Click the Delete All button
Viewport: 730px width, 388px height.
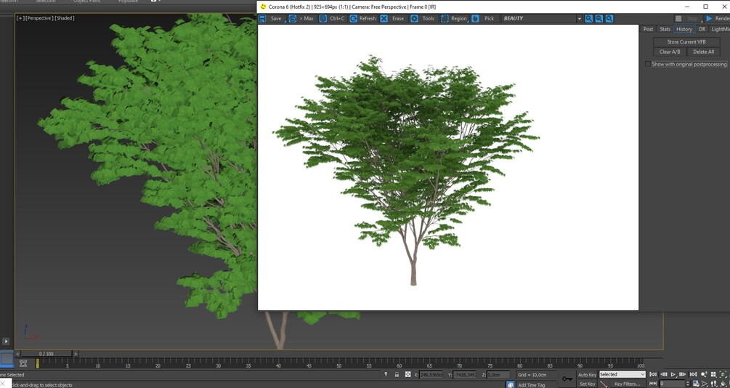[703, 52]
